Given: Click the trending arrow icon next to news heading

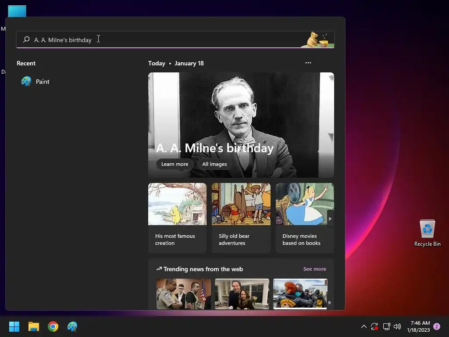Looking at the screenshot, I should (x=159, y=269).
